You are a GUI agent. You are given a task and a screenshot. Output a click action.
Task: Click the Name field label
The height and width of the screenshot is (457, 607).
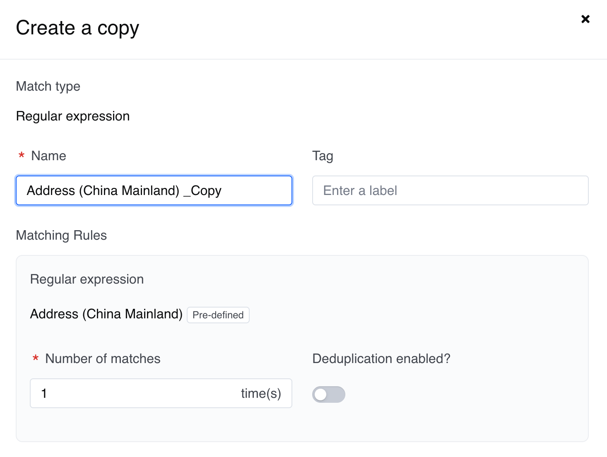tap(48, 156)
